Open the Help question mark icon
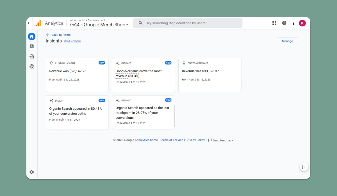The image size is (337, 196). click(284, 23)
